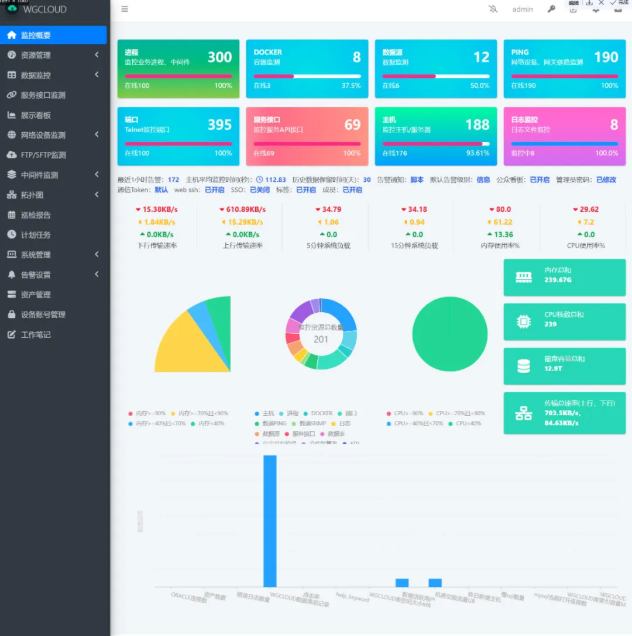This screenshot has height=636, width=632.
Task: Click web ssh 已开启 status link
Action: coord(214,190)
